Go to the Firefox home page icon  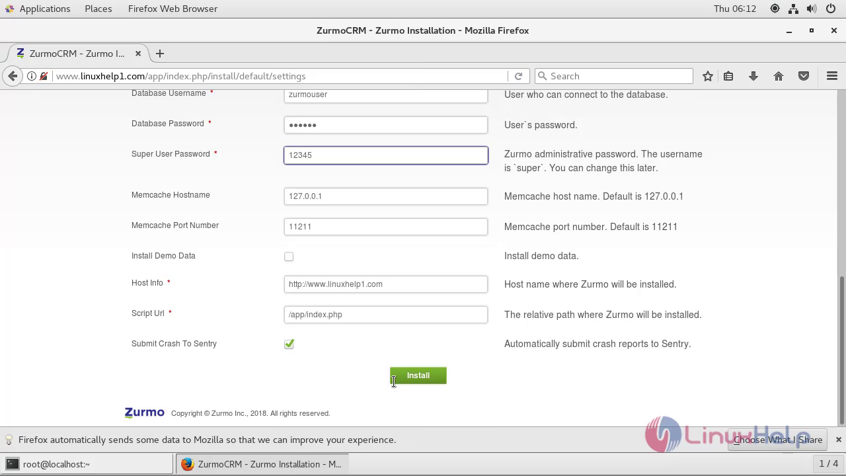point(779,76)
